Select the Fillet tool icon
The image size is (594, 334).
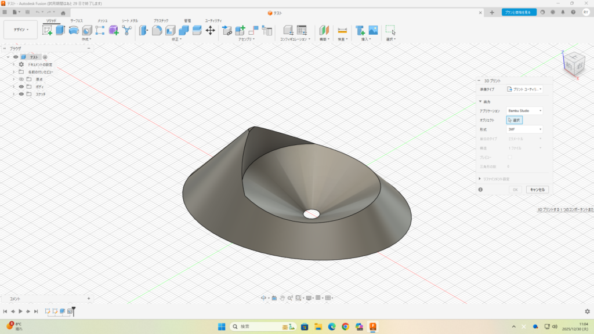(x=157, y=30)
